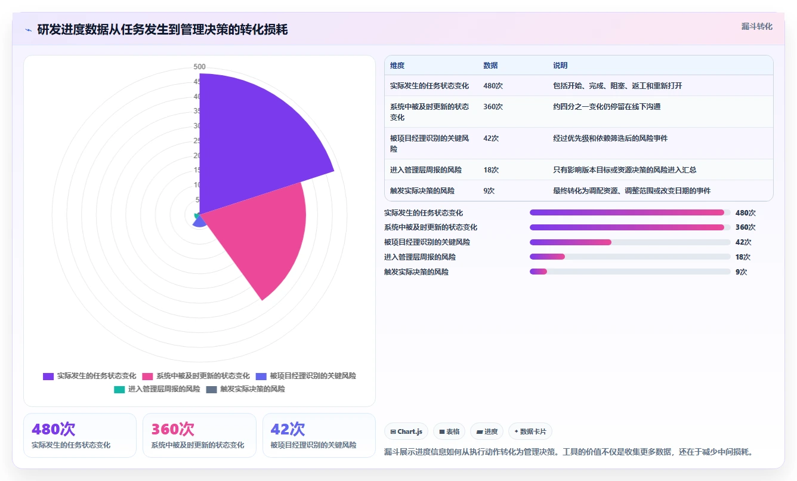The height and width of the screenshot is (481, 797).
Task: Select table cell 实际发生的任务状态变化
Action: point(430,86)
